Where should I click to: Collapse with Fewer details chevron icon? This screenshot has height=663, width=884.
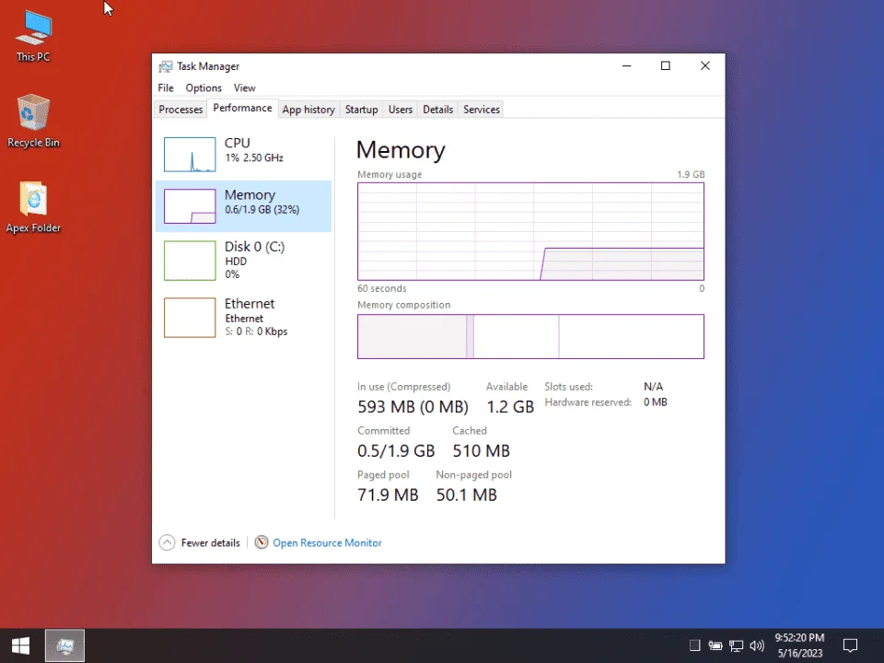point(167,542)
